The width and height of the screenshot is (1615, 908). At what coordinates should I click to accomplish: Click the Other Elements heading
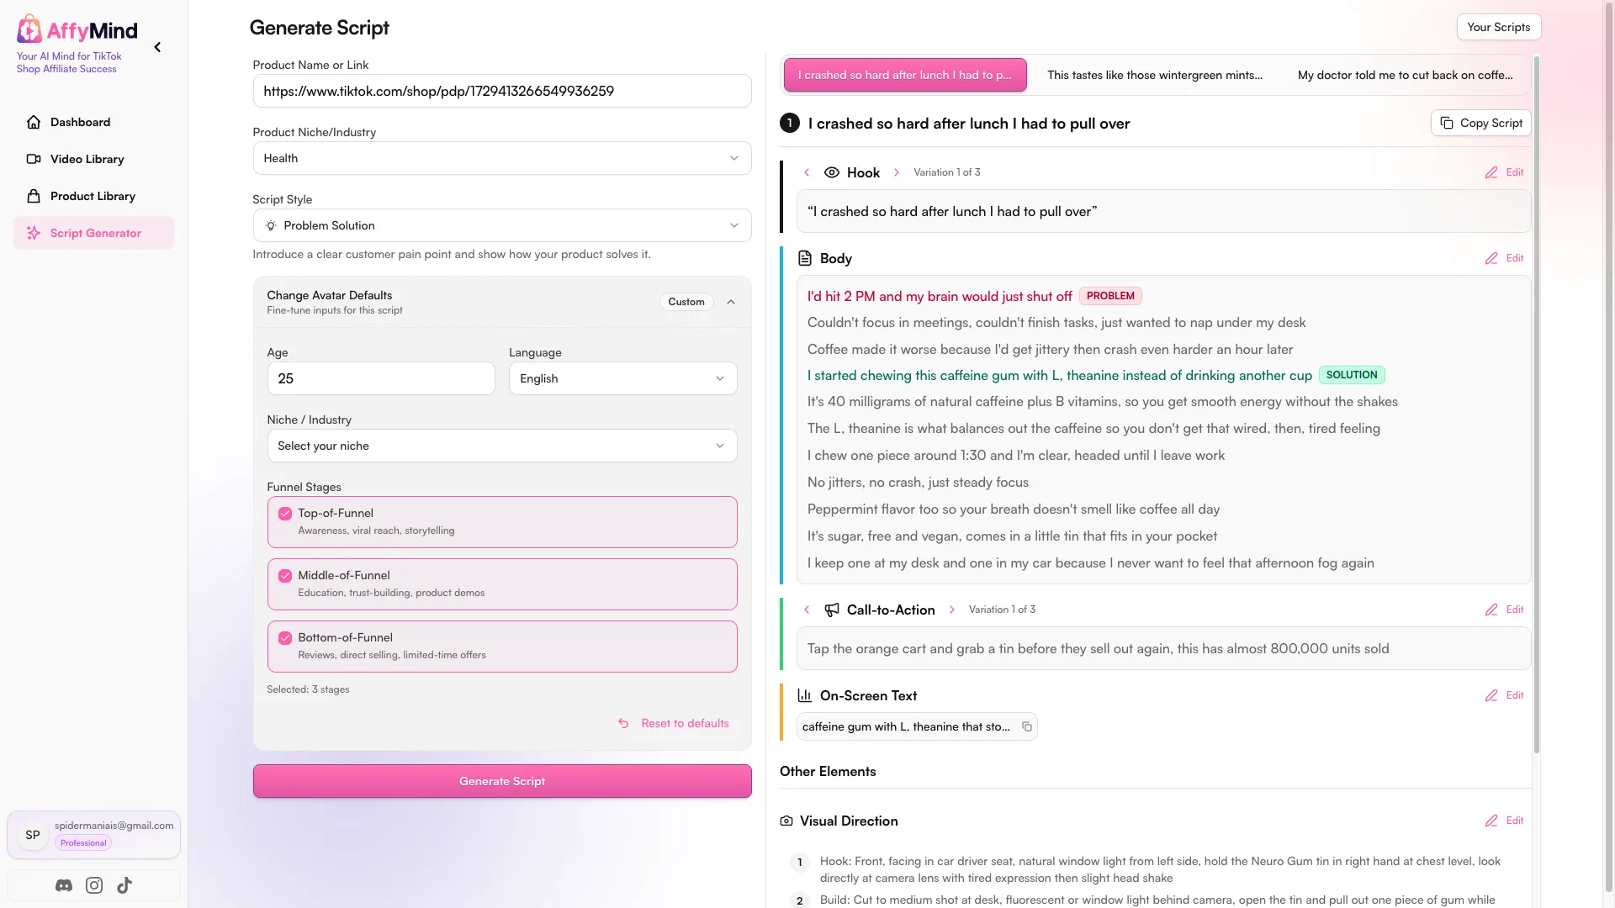pyautogui.click(x=828, y=771)
